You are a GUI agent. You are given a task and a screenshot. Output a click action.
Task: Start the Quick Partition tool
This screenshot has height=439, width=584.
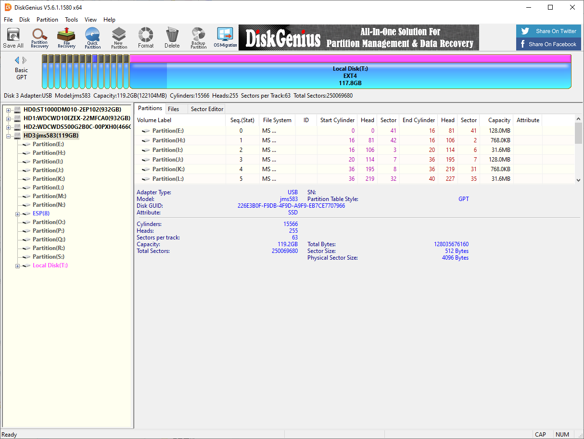[92, 38]
